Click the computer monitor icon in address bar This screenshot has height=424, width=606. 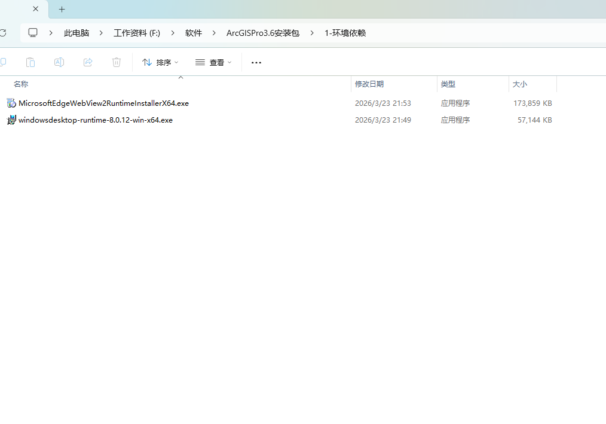click(33, 33)
